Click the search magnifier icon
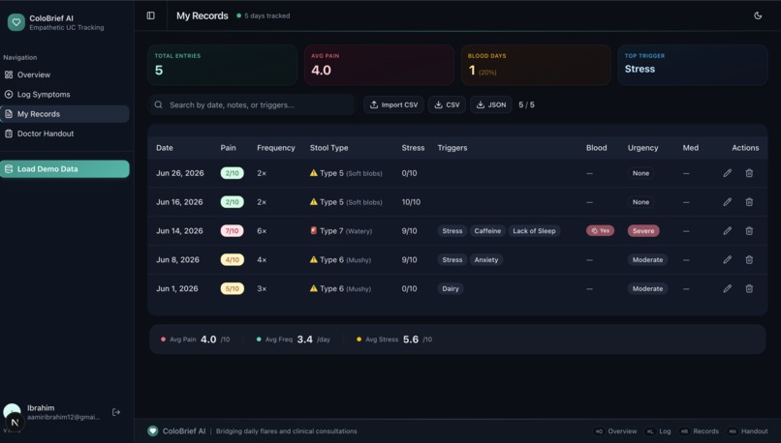This screenshot has width=781, height=443. click(x=158, y=104)
